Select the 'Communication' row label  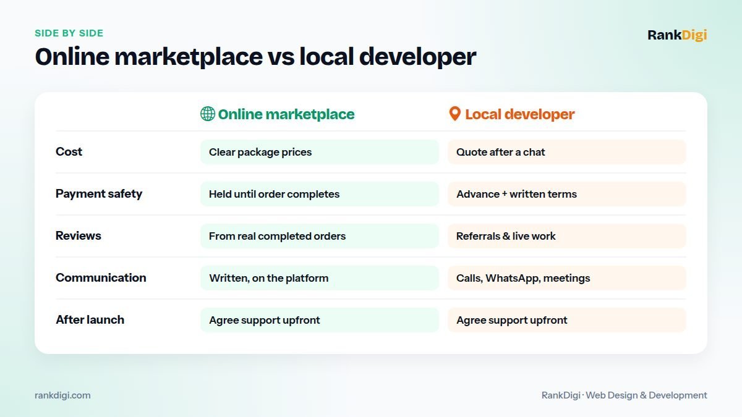click(x=101, y=278)
